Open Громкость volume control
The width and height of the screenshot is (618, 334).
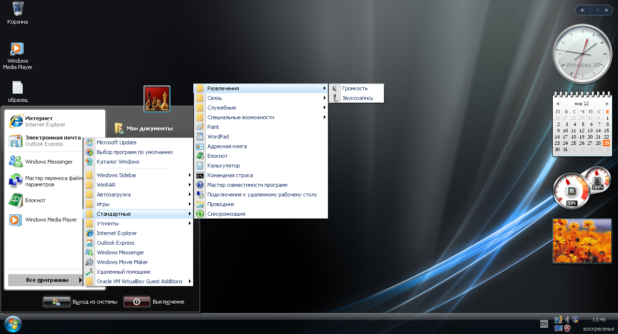pyautogui.click(x=357, y=88)
